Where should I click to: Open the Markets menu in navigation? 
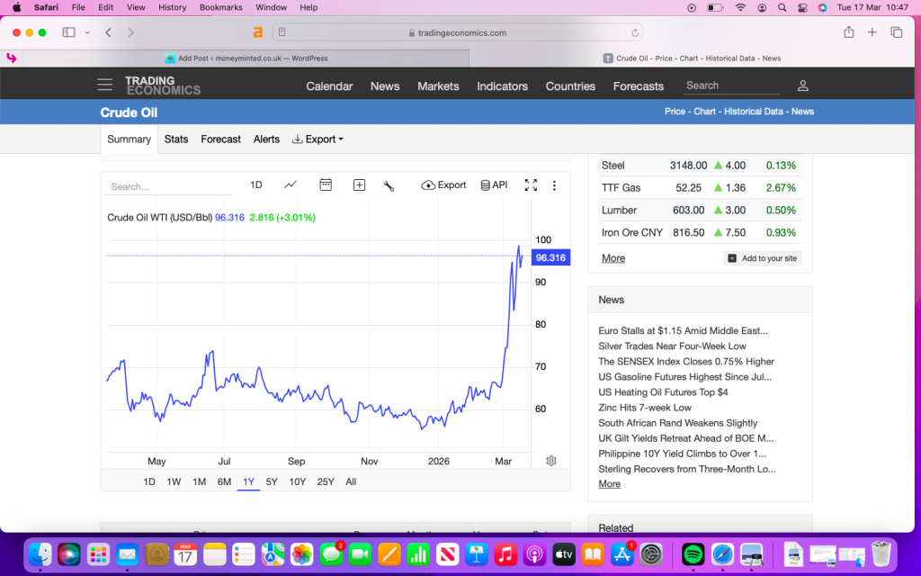coord(438,86)
